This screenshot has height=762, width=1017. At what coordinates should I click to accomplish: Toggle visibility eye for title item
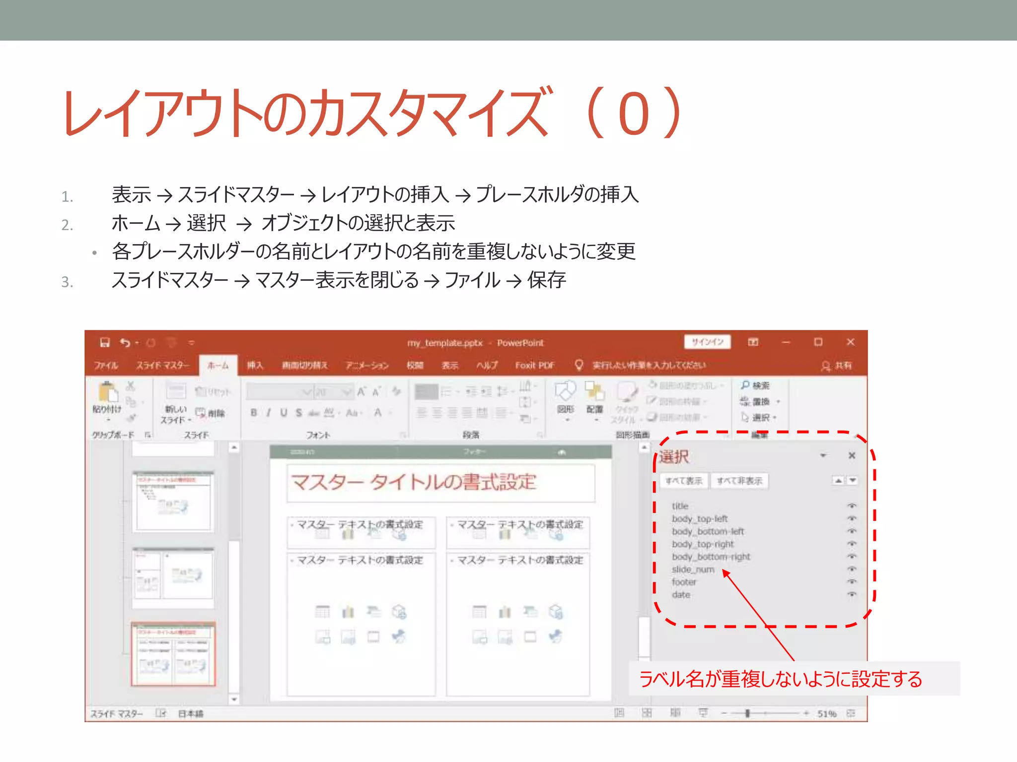click(852, 506)
